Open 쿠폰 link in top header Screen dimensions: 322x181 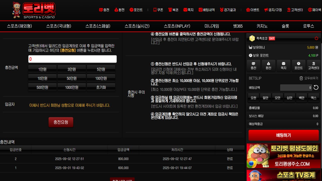click(158, 10)
